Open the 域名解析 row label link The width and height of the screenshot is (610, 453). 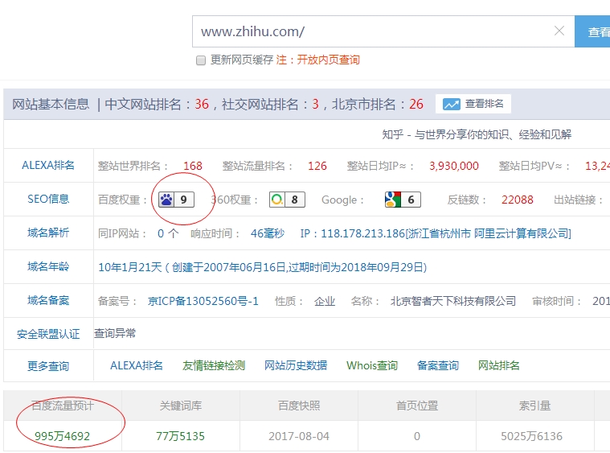click(48, 233)
